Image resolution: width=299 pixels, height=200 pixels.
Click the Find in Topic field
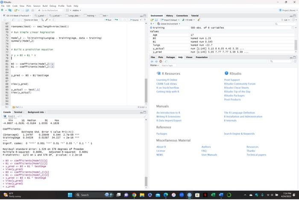(x=168, y=65)
